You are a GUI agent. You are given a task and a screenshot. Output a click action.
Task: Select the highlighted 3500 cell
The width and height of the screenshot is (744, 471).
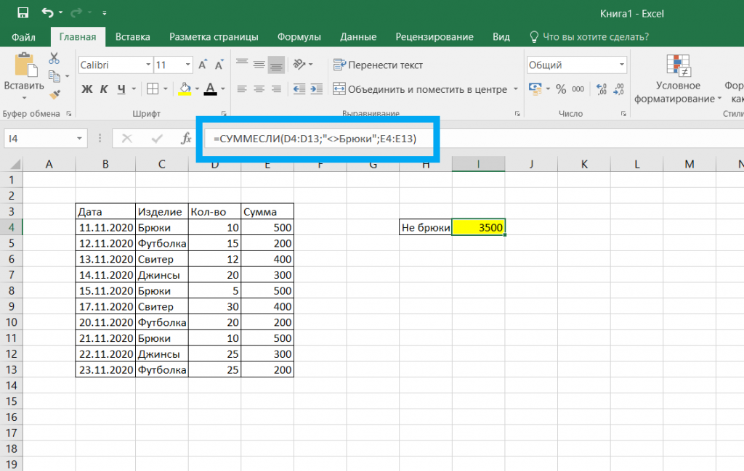pyautogui.click(x=478, y=227)
